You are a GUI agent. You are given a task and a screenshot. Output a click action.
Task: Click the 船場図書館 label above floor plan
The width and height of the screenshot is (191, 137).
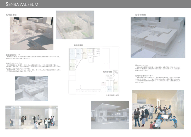[78, 45]
